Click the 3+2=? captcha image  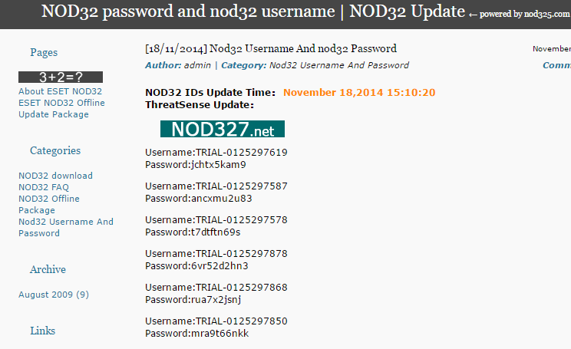61,77
